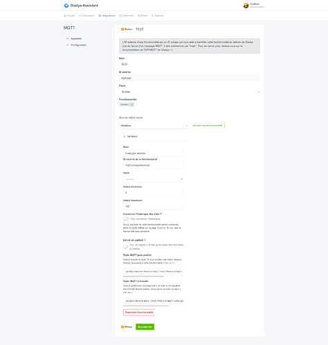Click the Valeur maximum input field
Image resolution: width=328 pixels, height=345 pixels.
pos(153,207)
